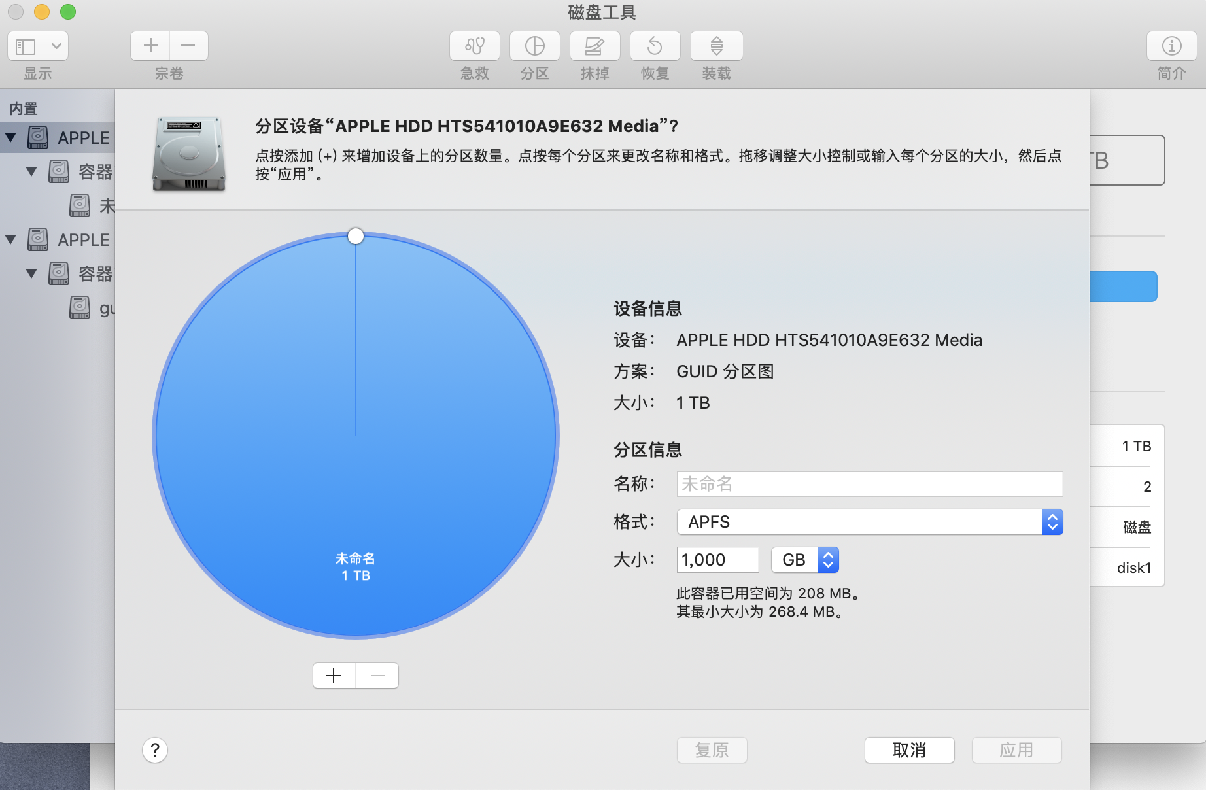1206x790 pixels.
Task: Collapse the second APPLE disk in sidebar
Action: pyautogui.click(x=11, y=239)
